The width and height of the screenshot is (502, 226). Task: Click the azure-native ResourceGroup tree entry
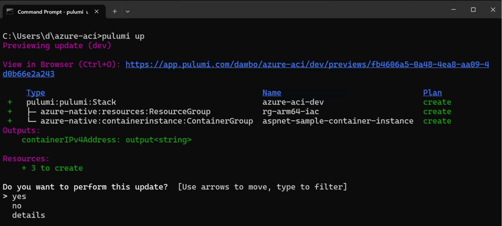point(125,111)
